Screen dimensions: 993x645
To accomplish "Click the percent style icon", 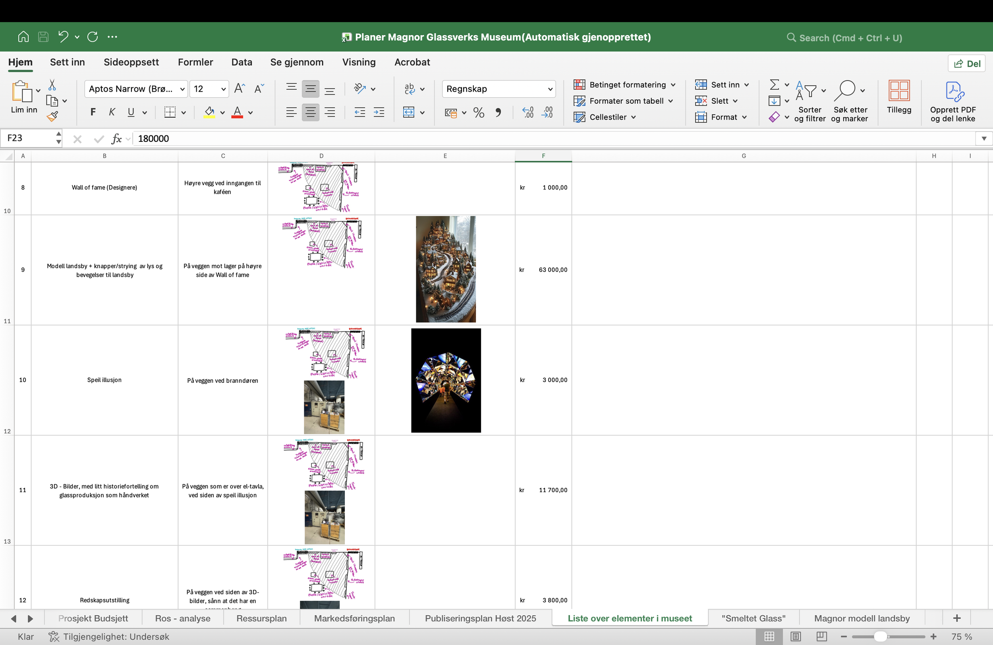I will (479, 113).
